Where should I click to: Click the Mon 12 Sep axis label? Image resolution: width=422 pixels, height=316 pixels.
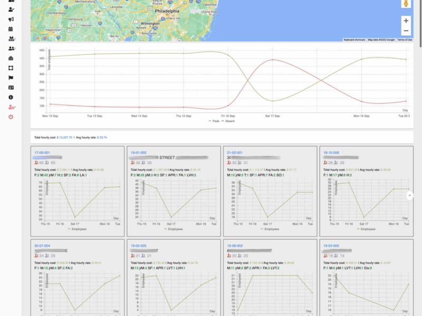click(x=50, y=116)
